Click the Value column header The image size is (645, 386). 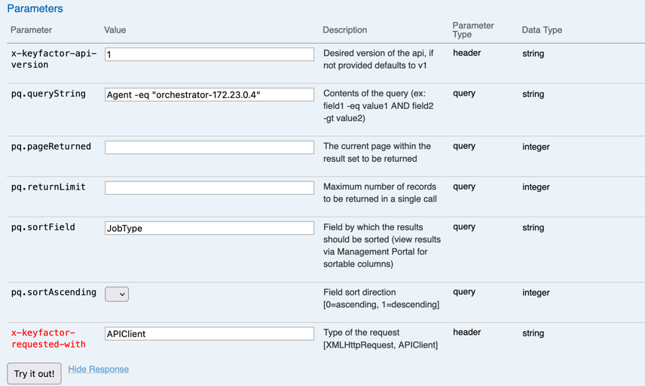pos(115,30)
